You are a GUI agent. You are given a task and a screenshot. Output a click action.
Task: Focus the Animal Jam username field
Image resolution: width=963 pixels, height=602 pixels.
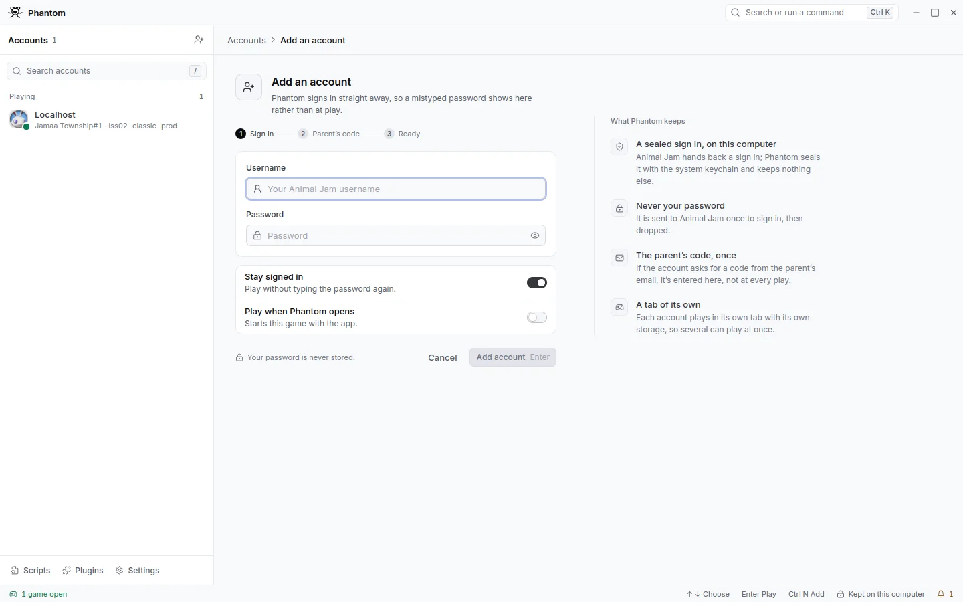point(396,189)
